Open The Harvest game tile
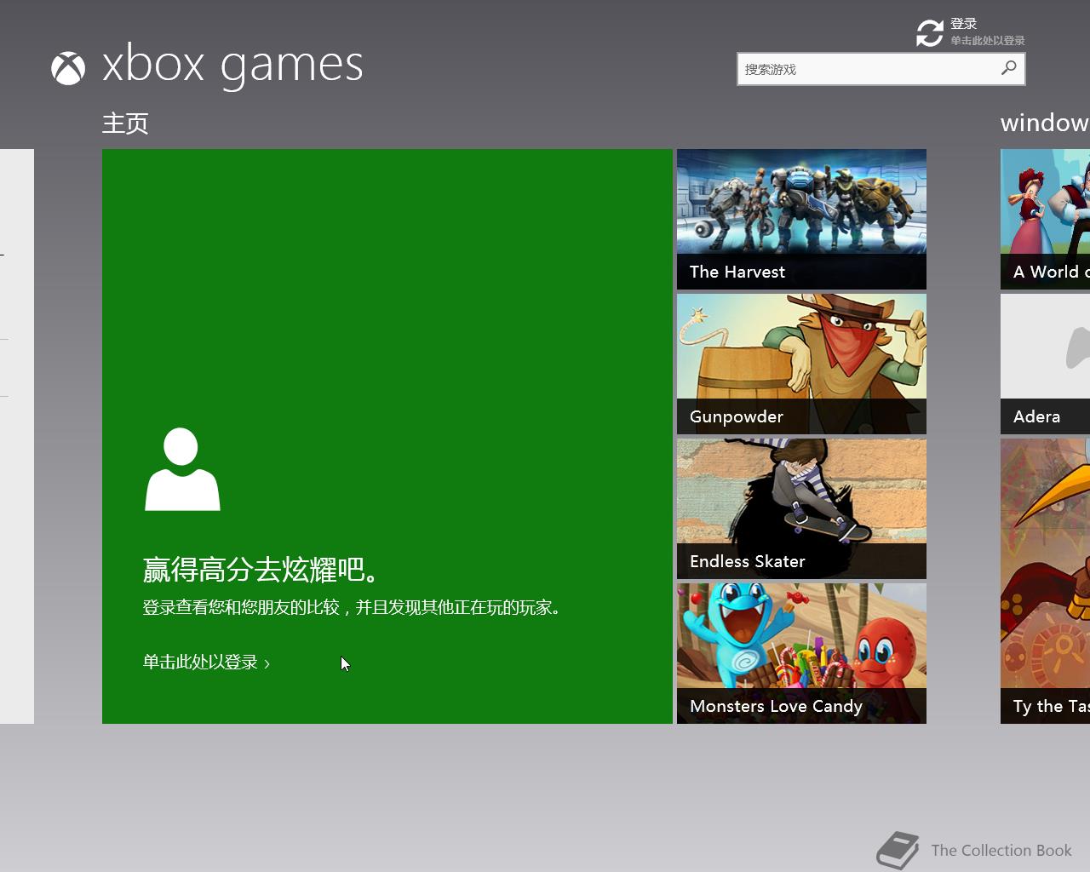The height and width of the screenshot is (872, 1090). click(x=801, y=219)
